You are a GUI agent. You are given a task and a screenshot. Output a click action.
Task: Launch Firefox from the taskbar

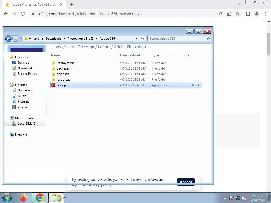tap(24, 198)
